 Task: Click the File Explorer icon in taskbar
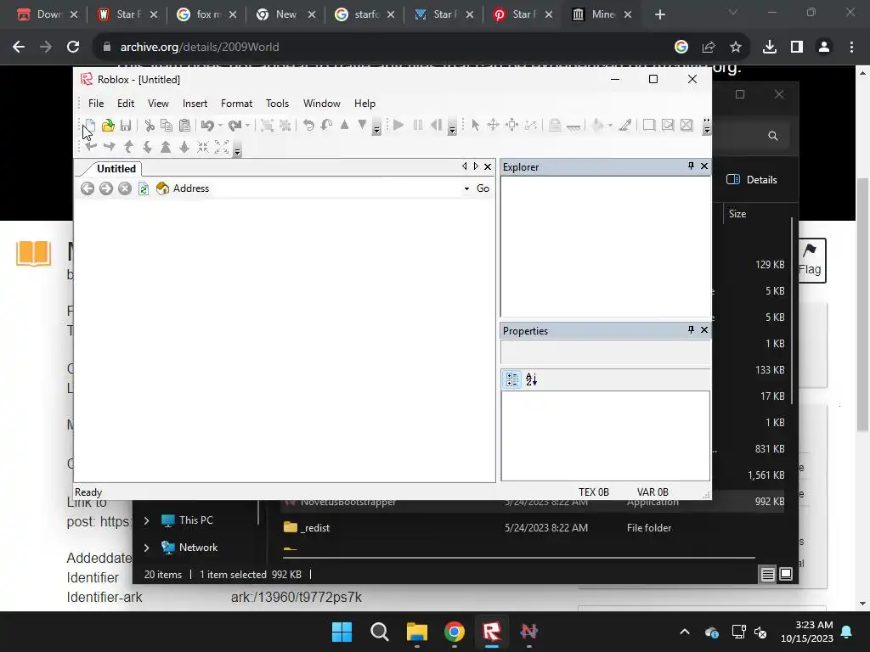point(416,632)
